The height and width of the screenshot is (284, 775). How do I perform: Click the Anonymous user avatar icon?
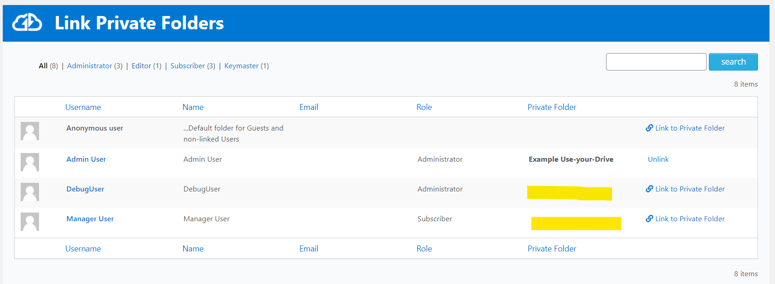30,131
